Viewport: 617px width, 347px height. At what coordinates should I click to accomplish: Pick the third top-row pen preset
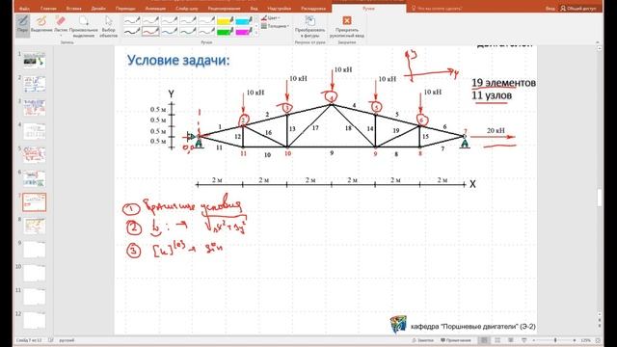170,20
